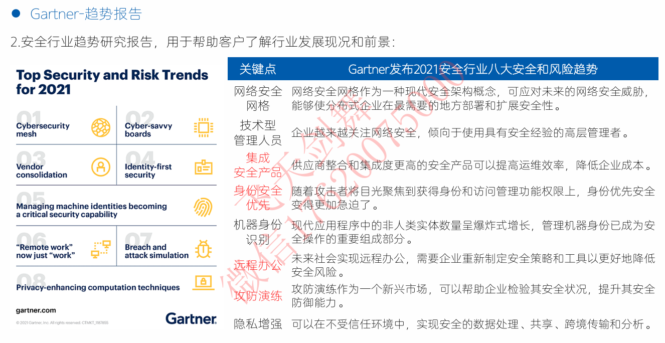This screenshot has width=665, height=343.
Task: Click the copyright line © 2021 Gartner, Inc.
Action: (x=62, y=322)
